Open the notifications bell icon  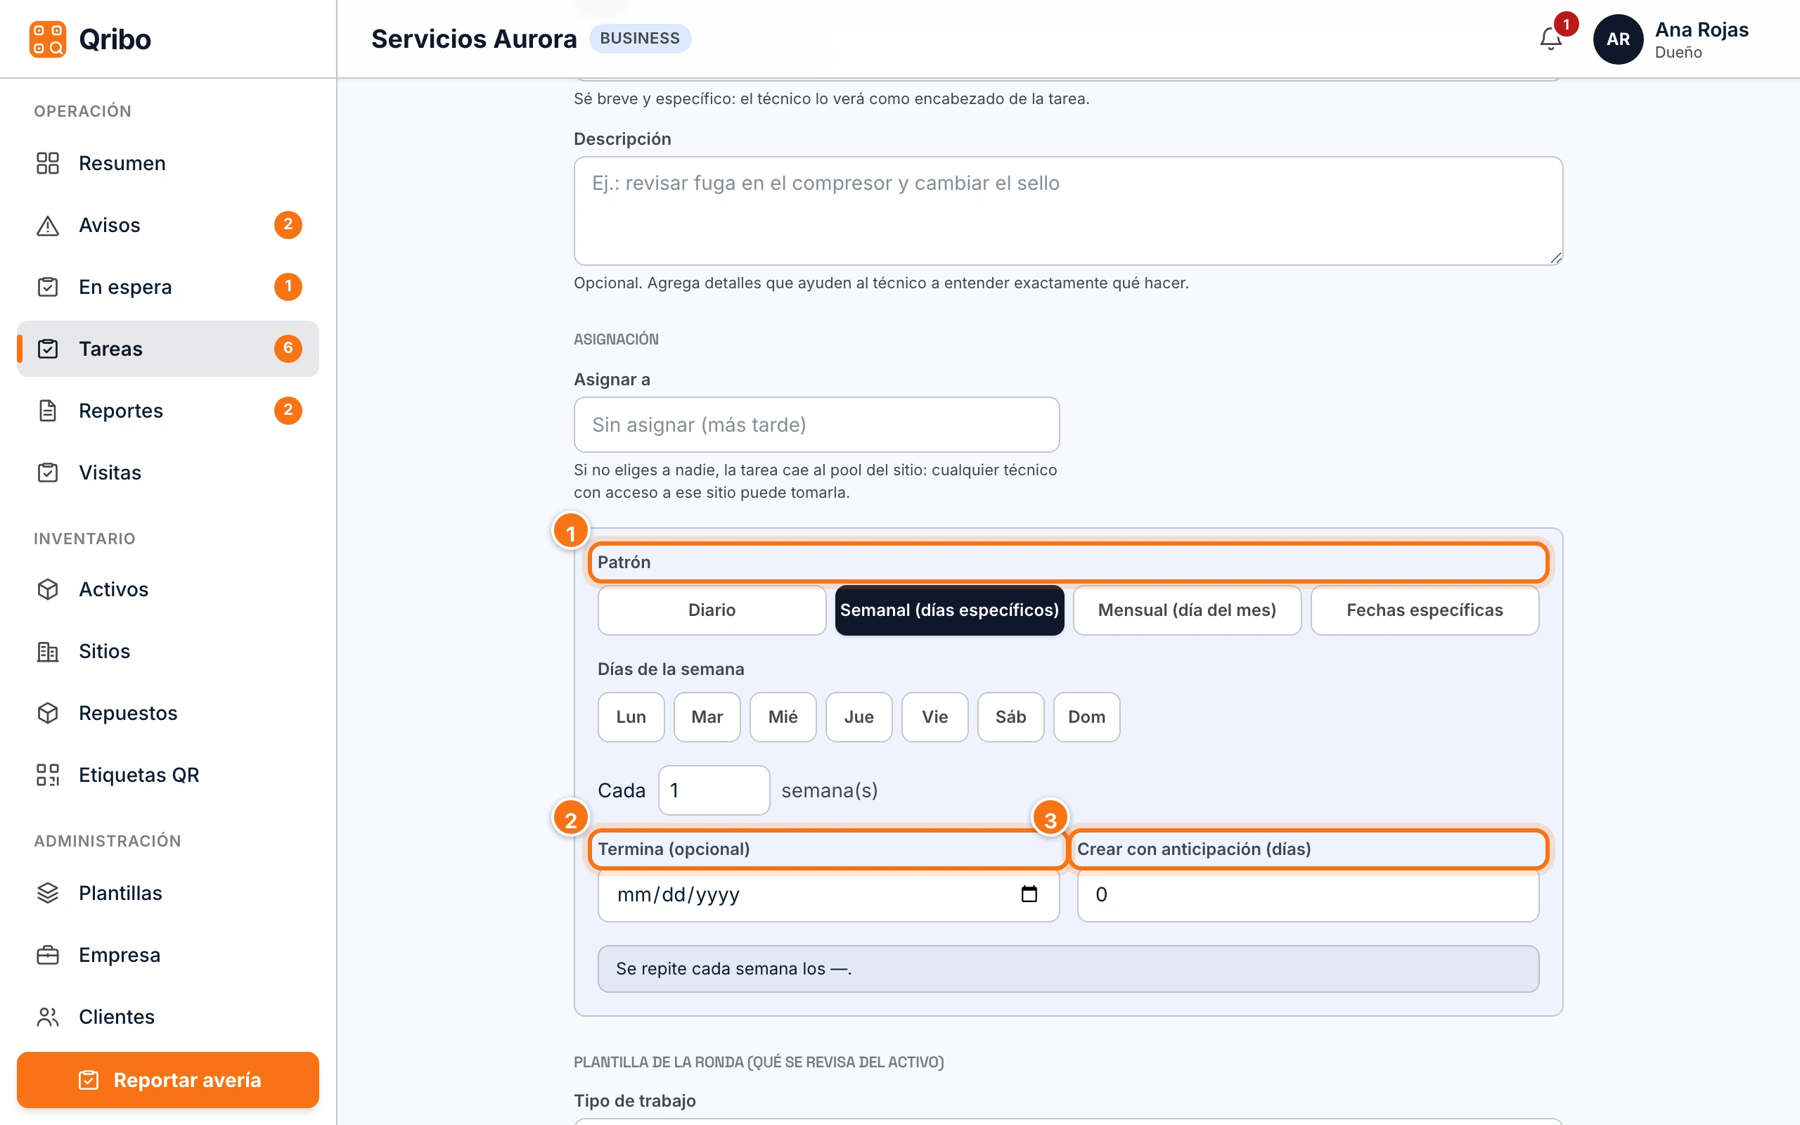(1550, 39)
